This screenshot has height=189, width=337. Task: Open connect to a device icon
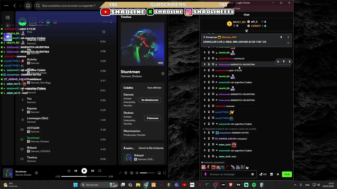point(131,173)
